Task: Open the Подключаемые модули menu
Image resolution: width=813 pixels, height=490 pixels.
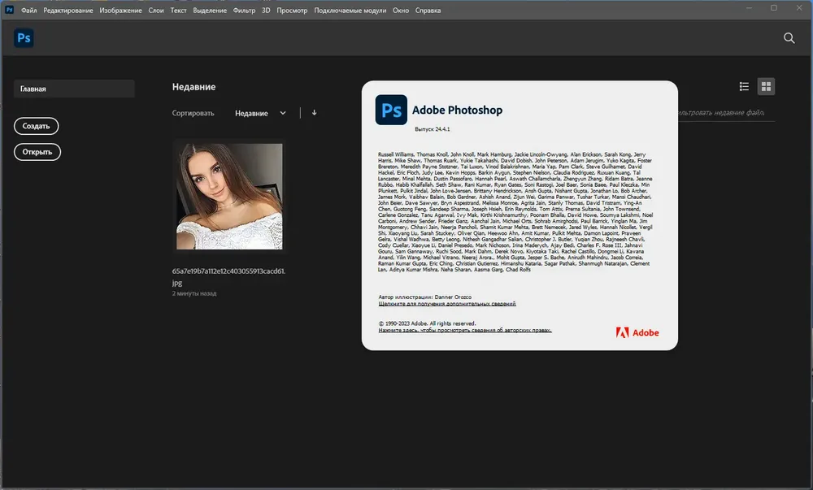Action: [350, 11]
